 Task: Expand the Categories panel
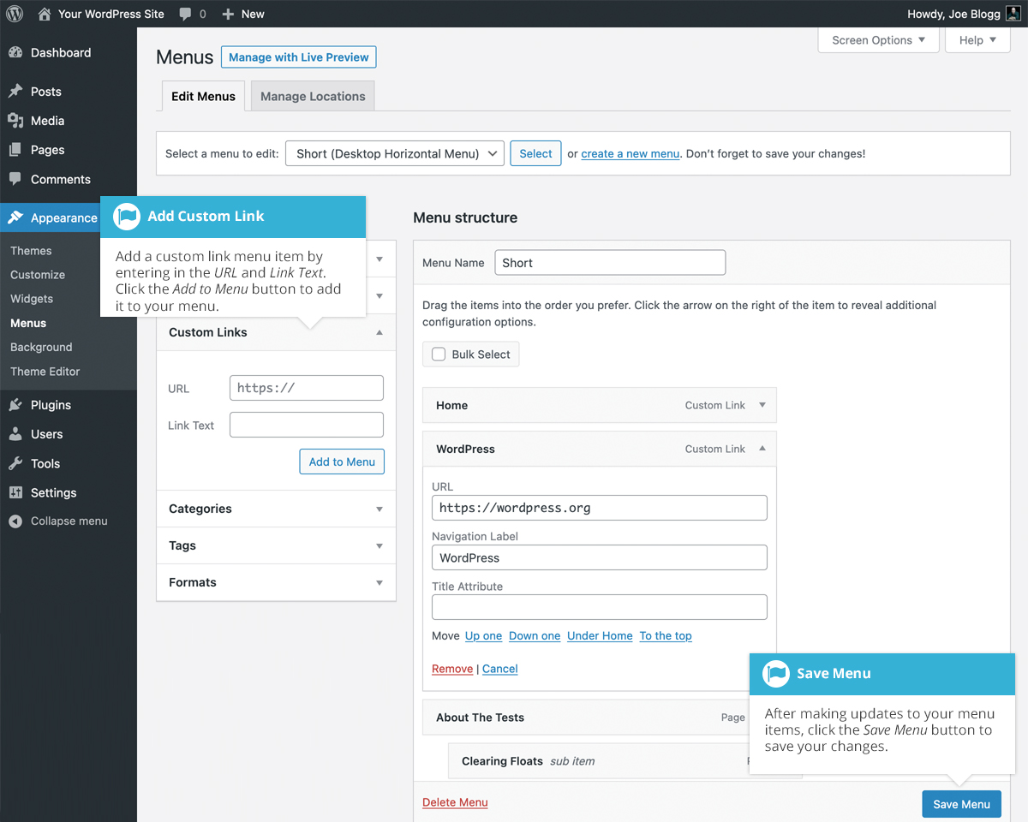pyautogui.click(x=380, y=509)
